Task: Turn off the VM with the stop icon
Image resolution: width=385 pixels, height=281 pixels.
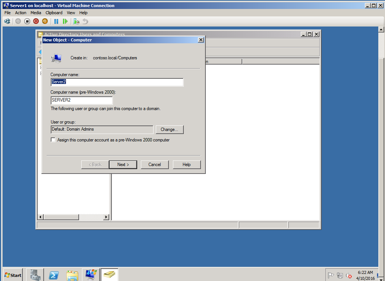Action: click(x=27, y=21)
